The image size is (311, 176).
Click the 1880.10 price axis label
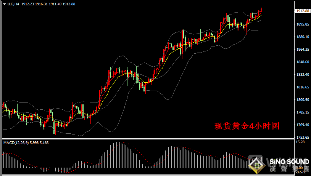pyautogui.click(x=302, y=37)
